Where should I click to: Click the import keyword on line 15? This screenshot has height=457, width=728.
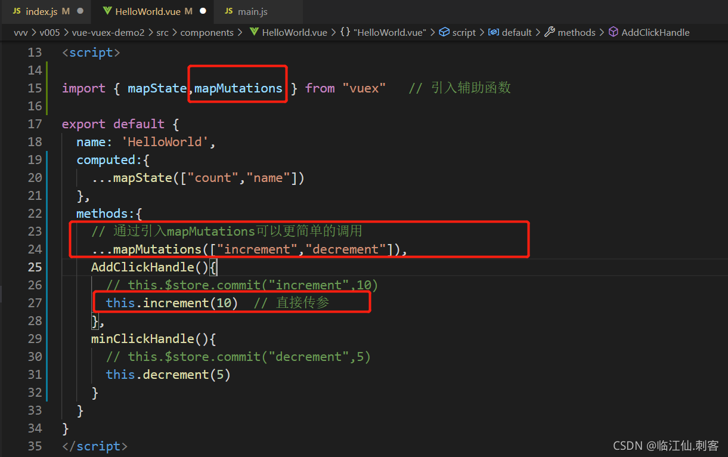pos(83,88)
